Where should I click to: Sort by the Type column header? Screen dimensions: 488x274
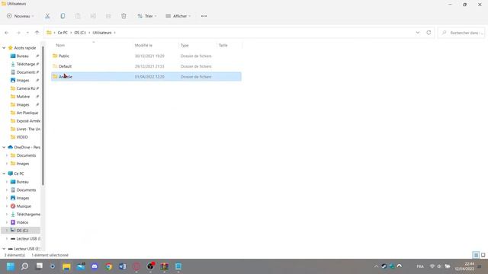coord(185,46)
